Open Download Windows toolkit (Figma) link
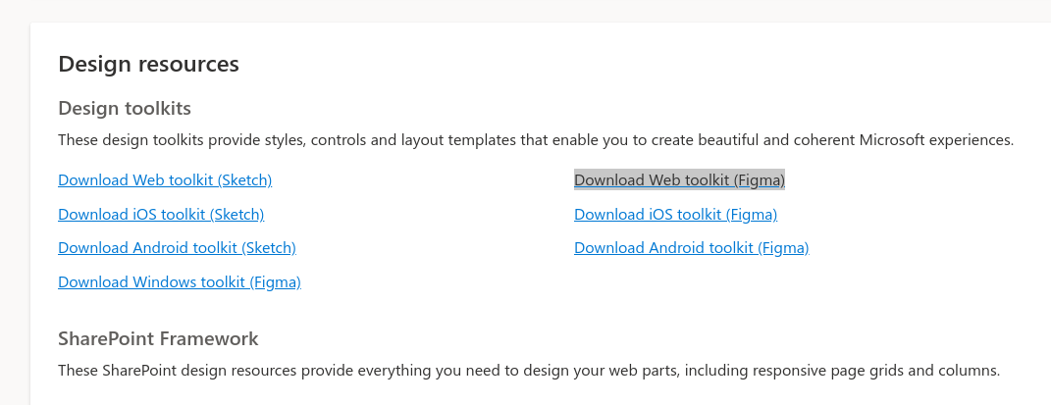This screenshot has width=1051, height=405. click(180, 281)
